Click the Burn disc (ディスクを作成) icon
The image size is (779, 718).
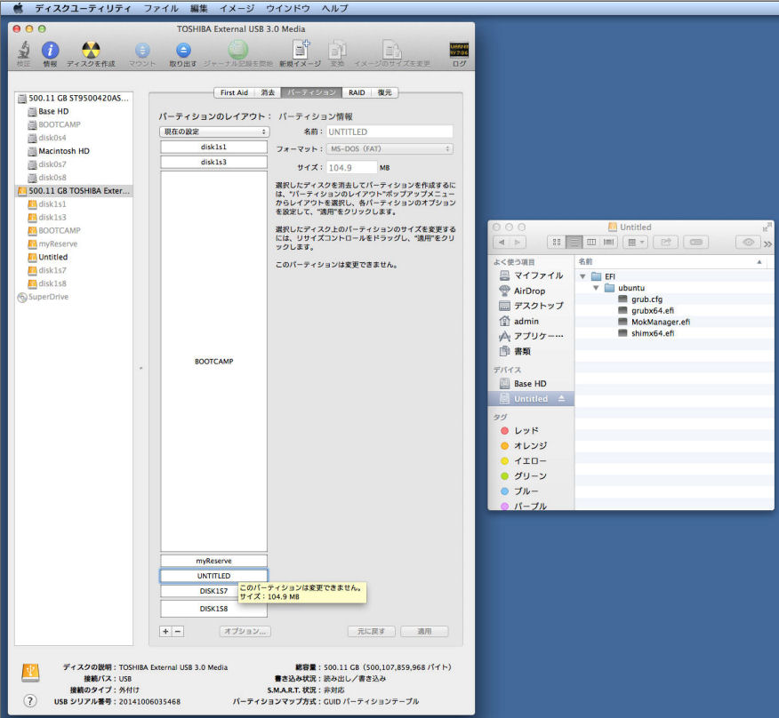tap(91, 50)
